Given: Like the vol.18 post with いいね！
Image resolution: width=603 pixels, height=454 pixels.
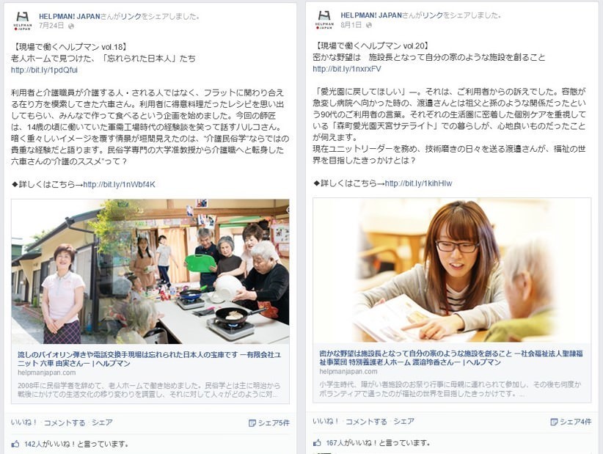Looking at the screenshot, I should tap(24, 422).
